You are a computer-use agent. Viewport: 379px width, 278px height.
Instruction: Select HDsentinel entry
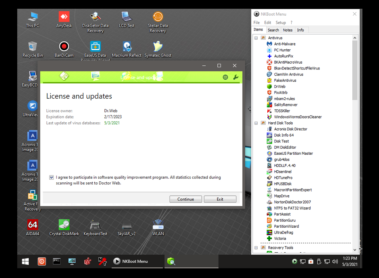(x=279, y=171)
